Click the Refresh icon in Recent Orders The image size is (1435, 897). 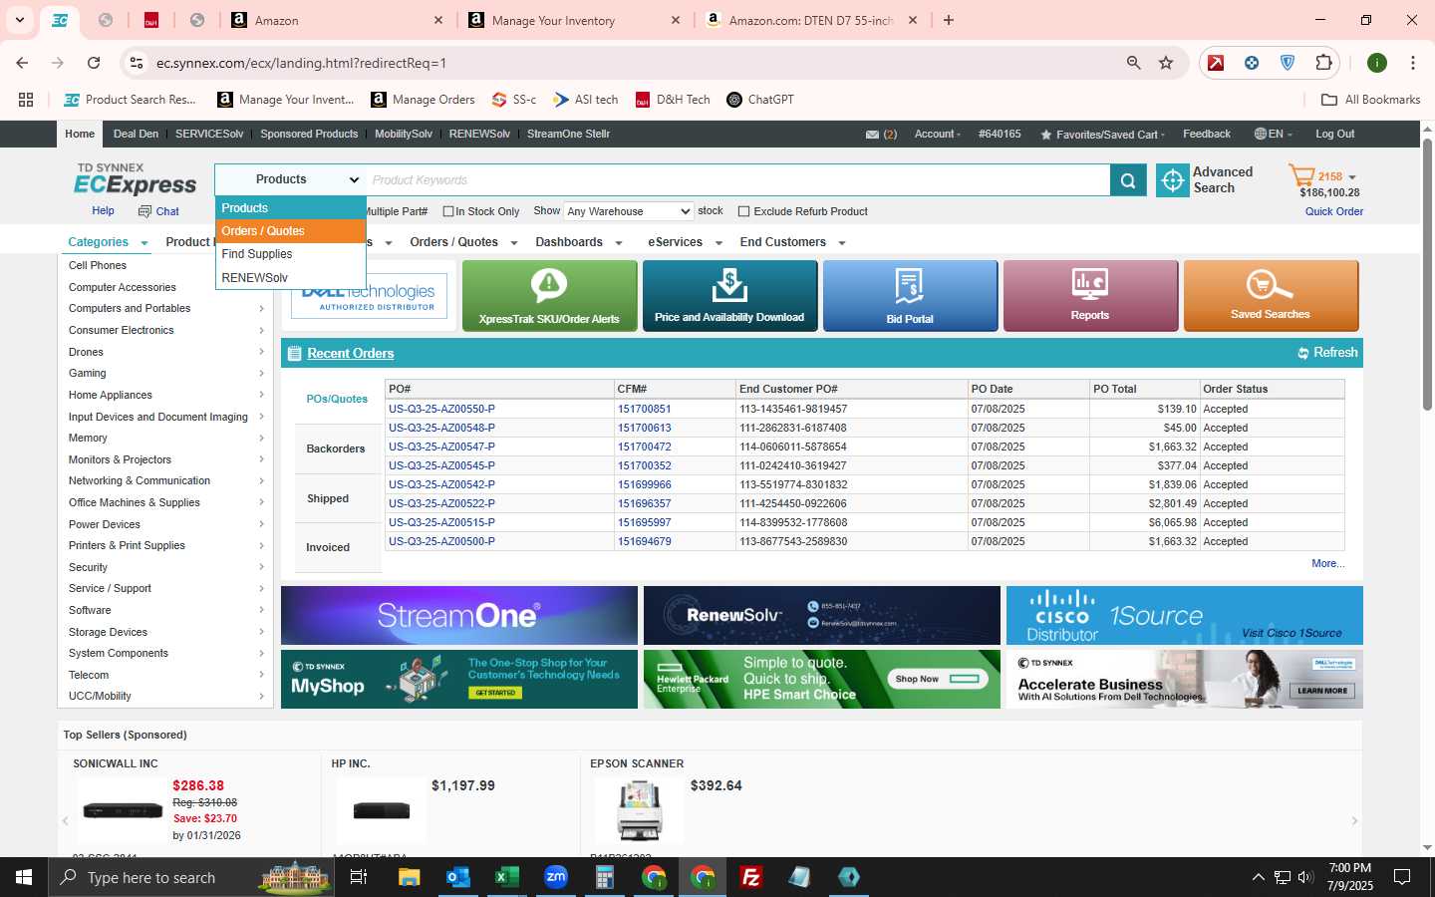pyautogui.click(x=1303, y=353)
